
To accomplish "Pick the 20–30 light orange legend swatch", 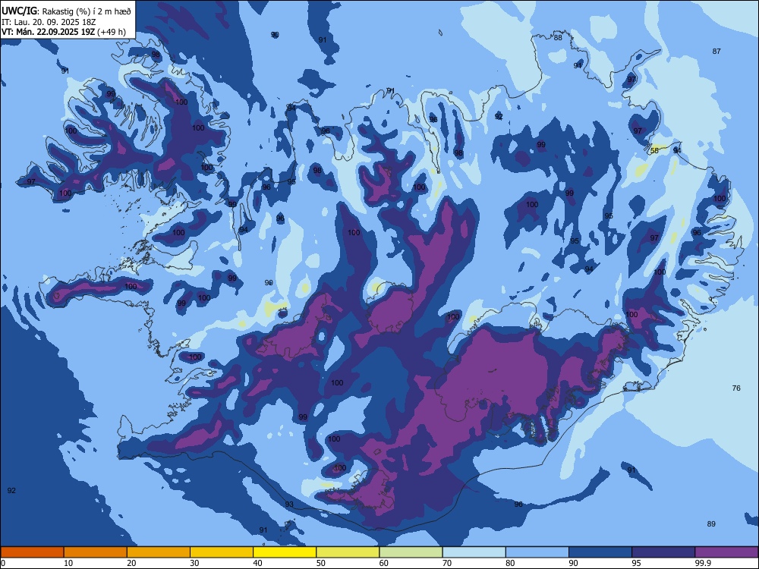I will click(159, 552).
